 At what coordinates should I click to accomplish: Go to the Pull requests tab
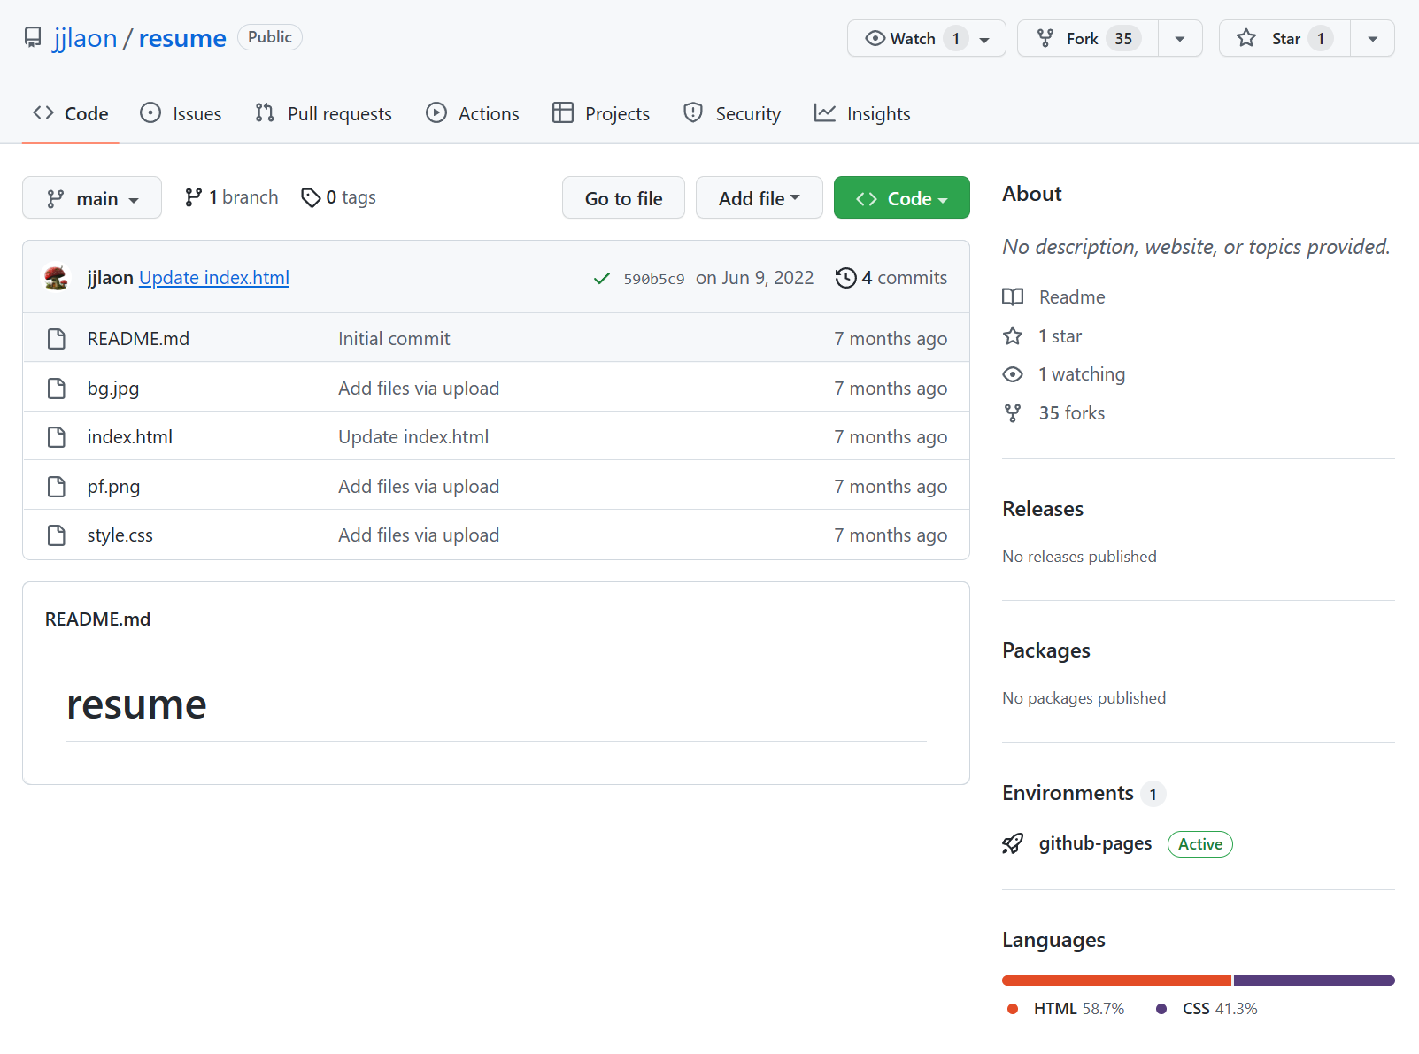(323, 113)
